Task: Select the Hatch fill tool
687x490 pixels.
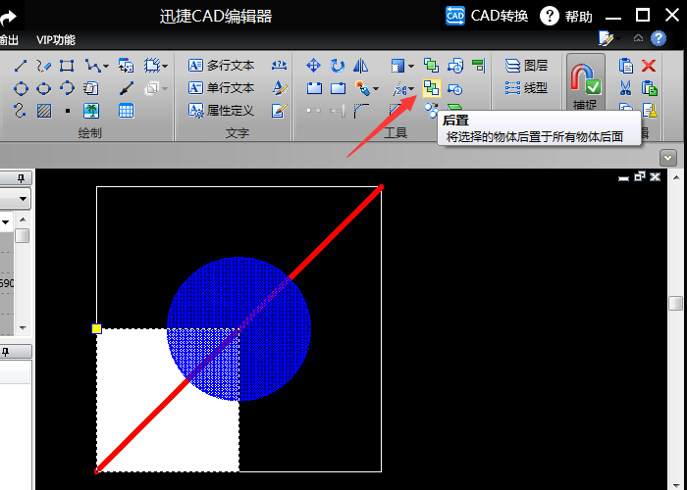Action: click(44, 111)
